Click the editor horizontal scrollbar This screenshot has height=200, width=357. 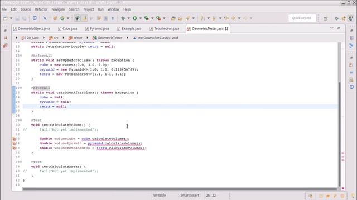point(180,189)
